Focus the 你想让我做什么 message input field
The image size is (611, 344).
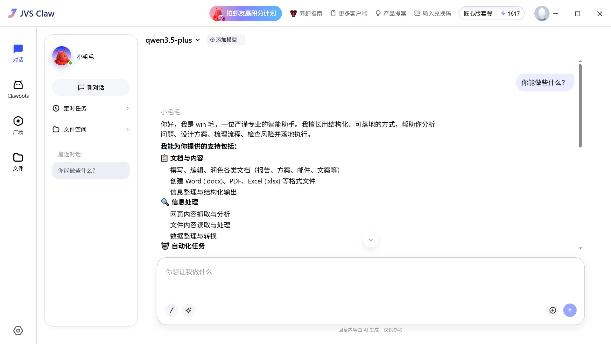tap(370, 272)
